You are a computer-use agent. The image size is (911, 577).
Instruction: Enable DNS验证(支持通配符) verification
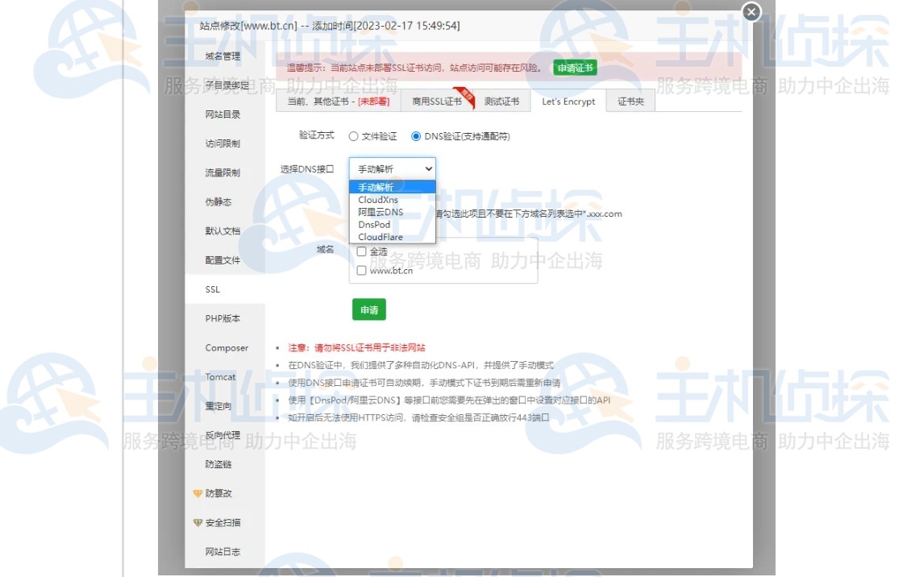[416, 135]
